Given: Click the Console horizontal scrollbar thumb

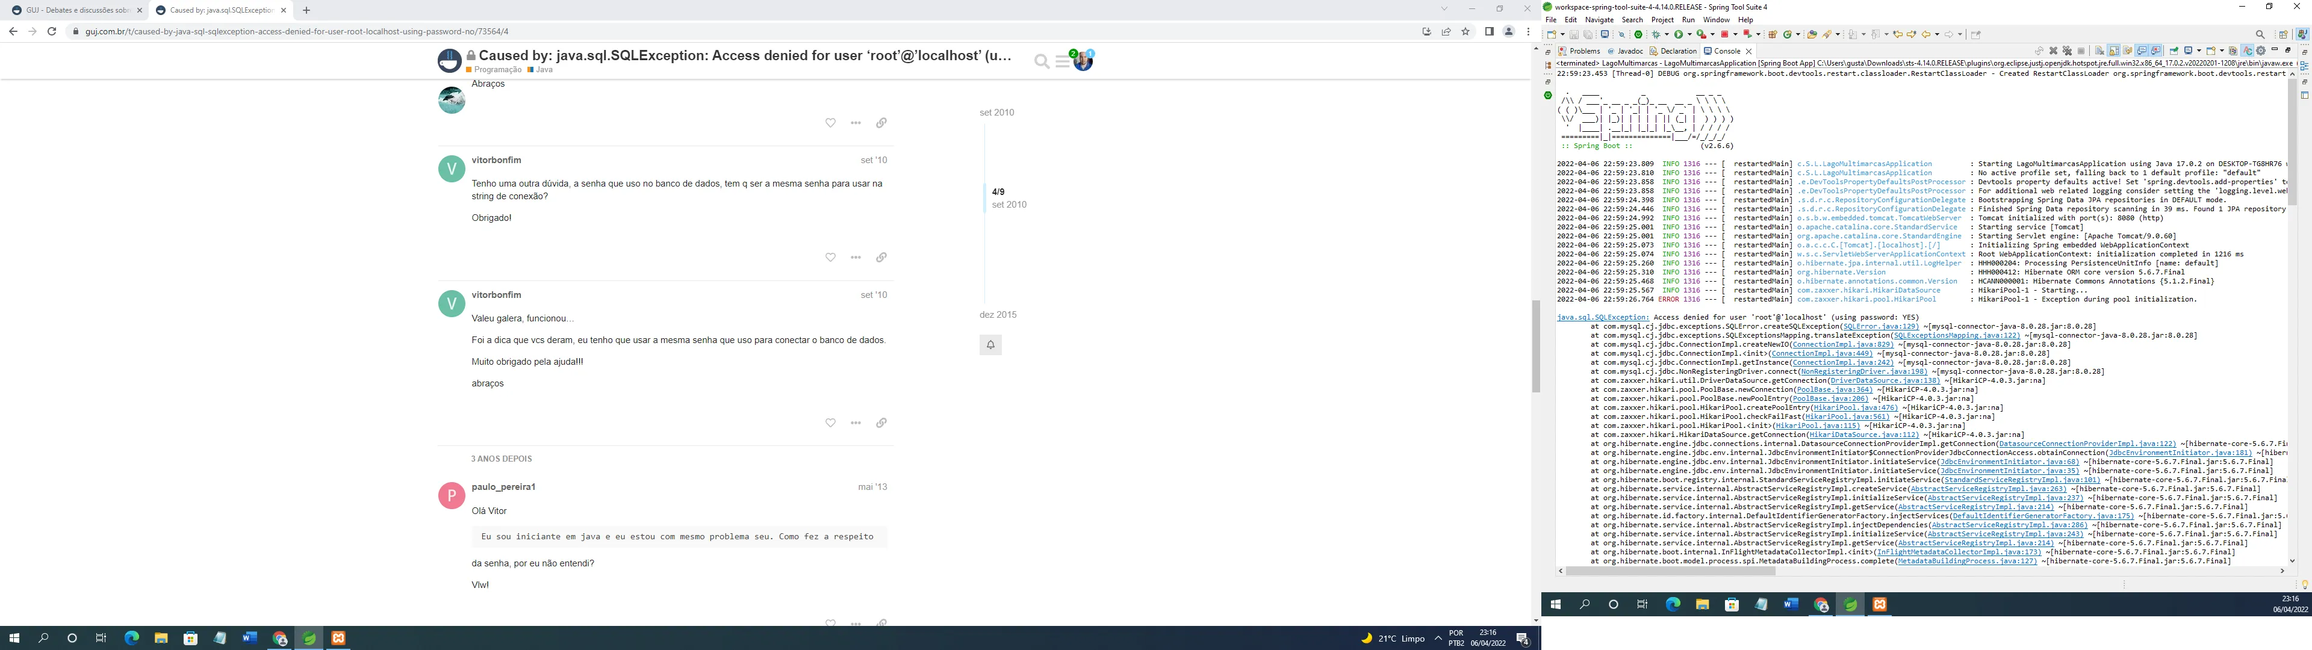Looking at the screenshot, I should (x=1670, y=571).
